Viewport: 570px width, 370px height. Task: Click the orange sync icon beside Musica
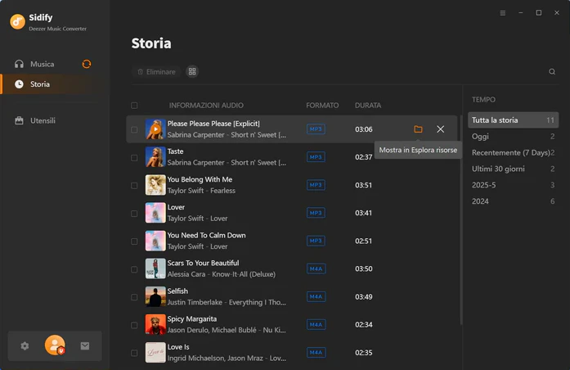tap(87, 64)
